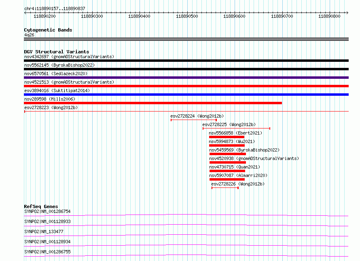The width and height of the screenshot is (360, 261).
Task: Click the DGV Structural Variants track title
Action: tap(57, 52)
